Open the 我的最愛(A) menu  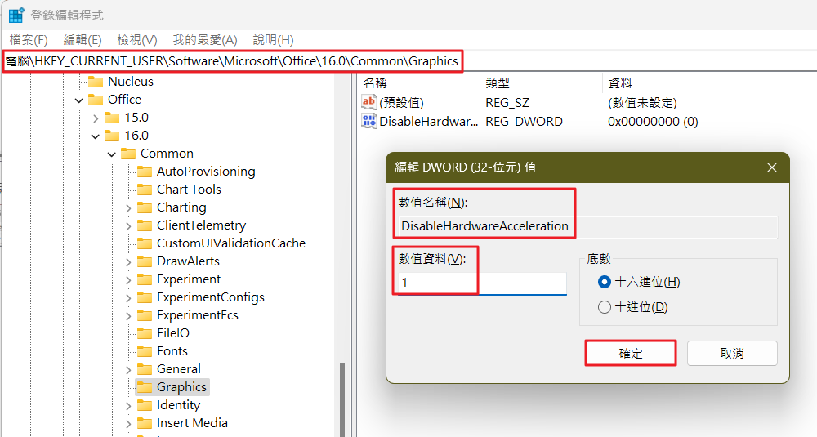[x=204, y=40]
